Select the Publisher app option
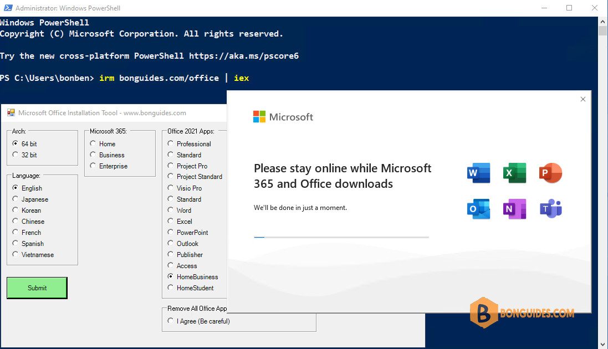The height and width of the screenshot is (349, 608). pos(185,255)
